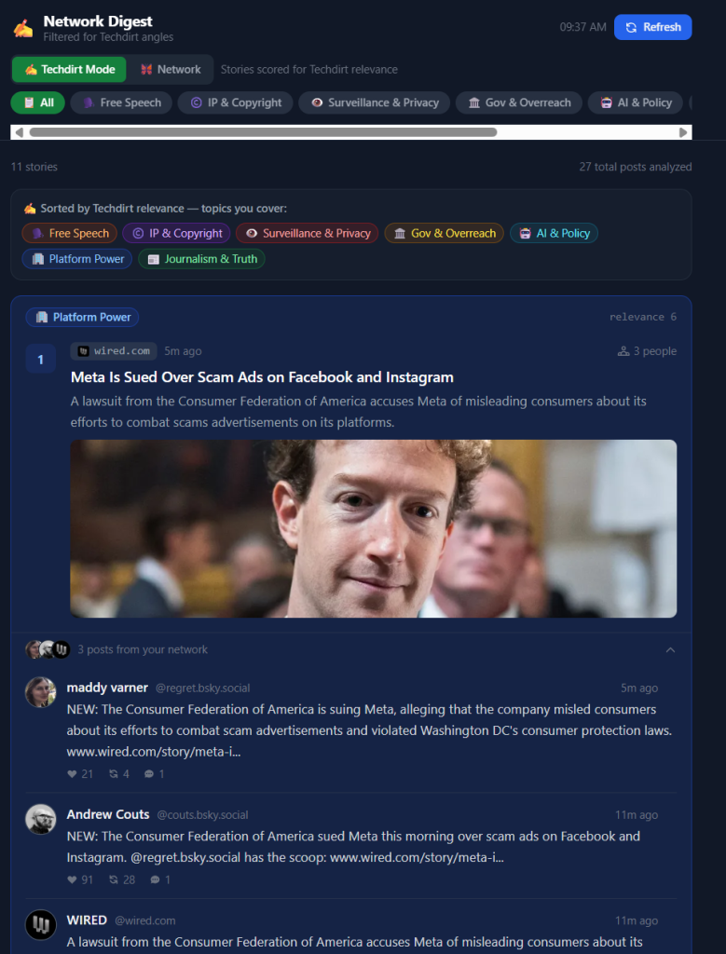Click the filter bar left scroll arrow
The width and height of the screenshot is (726, 954).
pyautogui.click(x=19, y=132)
